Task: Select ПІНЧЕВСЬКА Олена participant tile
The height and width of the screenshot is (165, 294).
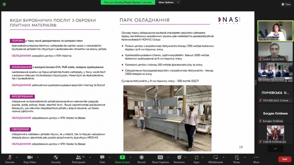Action: click(275, 93)
